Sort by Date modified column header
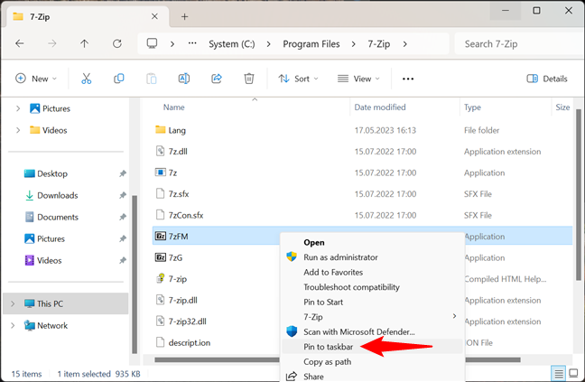The height and width of the screenshot is (382, 585). click(380, 107)
